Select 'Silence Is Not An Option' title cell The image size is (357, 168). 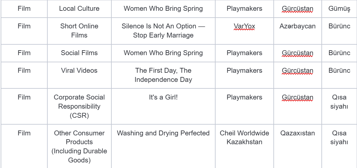point(163,31)
